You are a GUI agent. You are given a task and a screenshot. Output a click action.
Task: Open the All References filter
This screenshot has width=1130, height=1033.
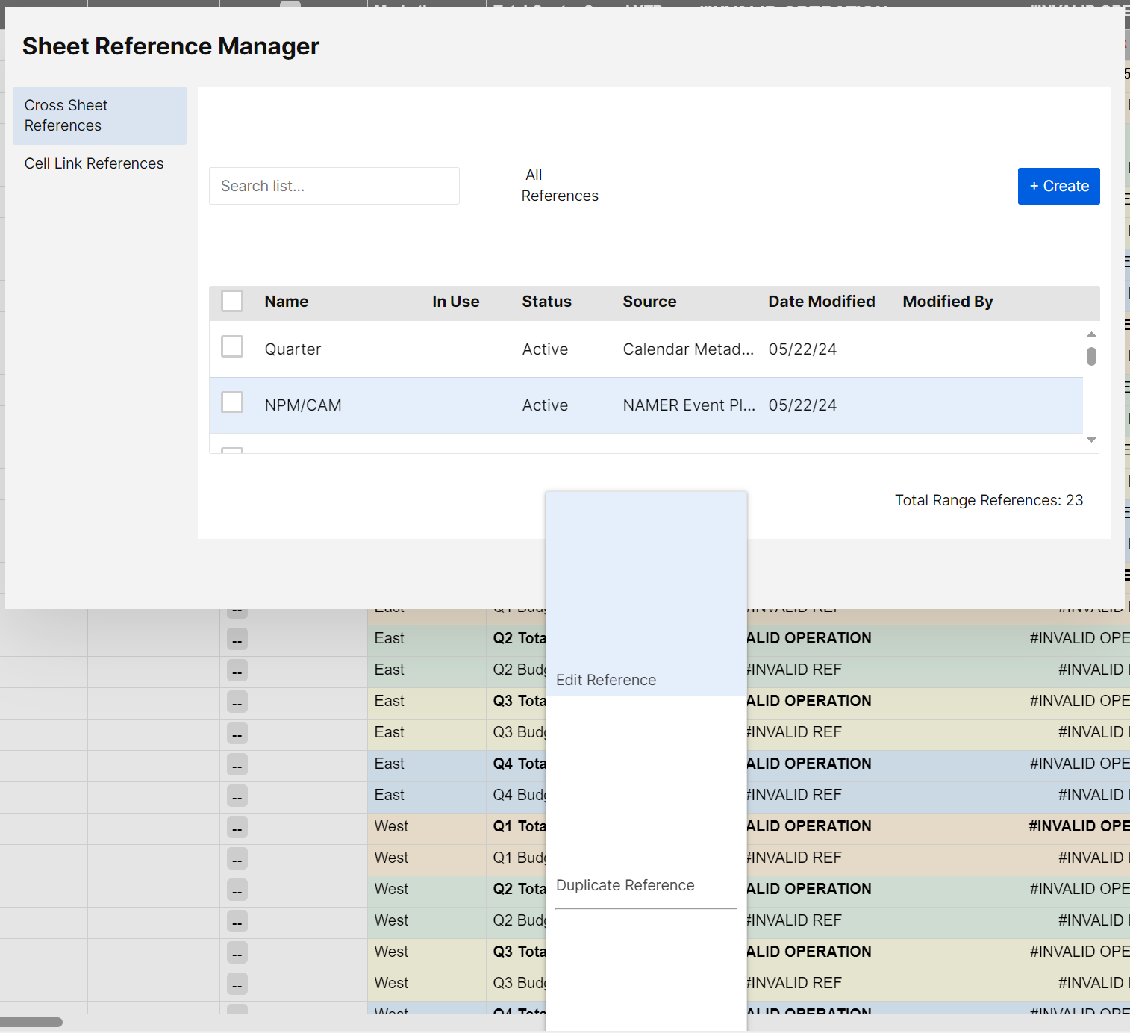[x=559, y=185]
